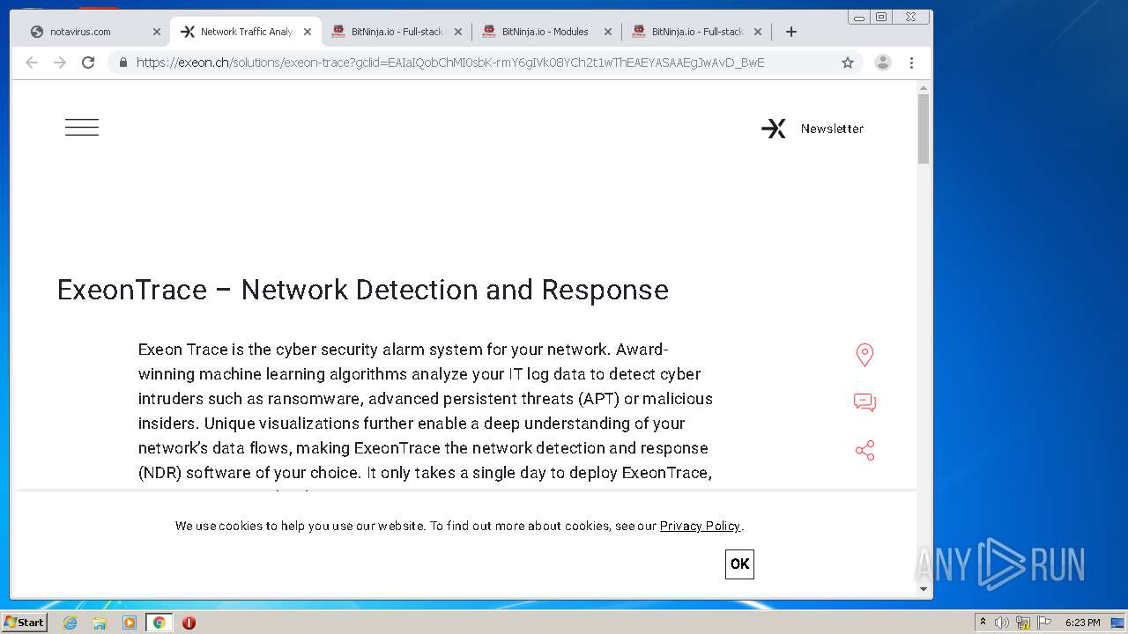Open the hamburger navigation menu
The width and height of the screenshot is (1128, 634).
(82, 128)
